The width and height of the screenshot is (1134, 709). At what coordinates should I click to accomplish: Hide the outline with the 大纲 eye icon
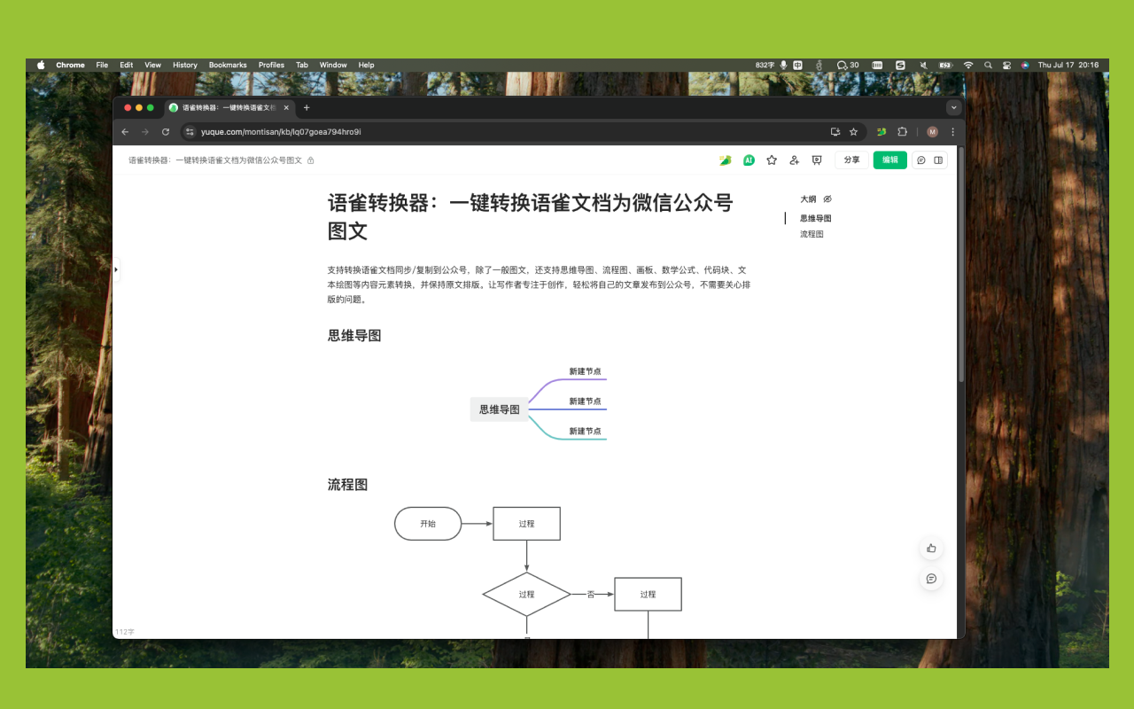point(827,199)
